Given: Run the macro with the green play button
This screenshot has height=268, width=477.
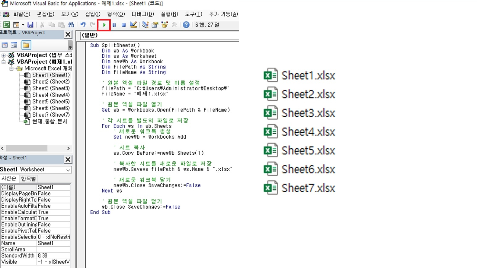Looking at the screenshot, I should (x=104, y=25).
